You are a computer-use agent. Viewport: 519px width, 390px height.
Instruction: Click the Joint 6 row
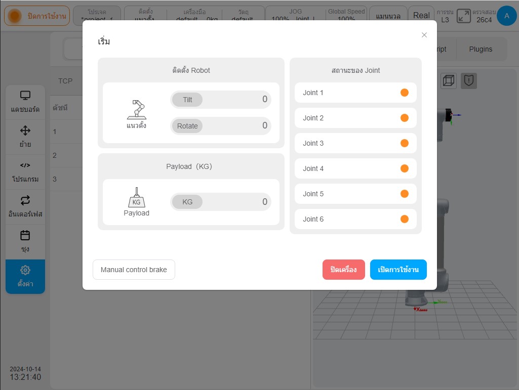coord(355,219)
